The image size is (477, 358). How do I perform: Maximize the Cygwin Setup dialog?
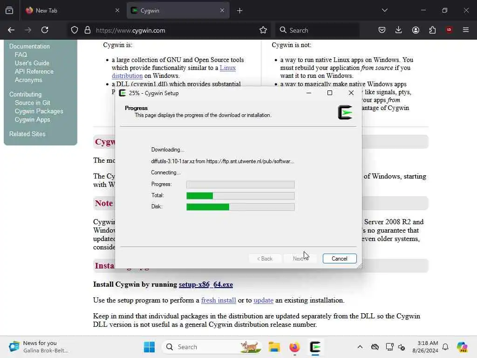click(330, 93)
